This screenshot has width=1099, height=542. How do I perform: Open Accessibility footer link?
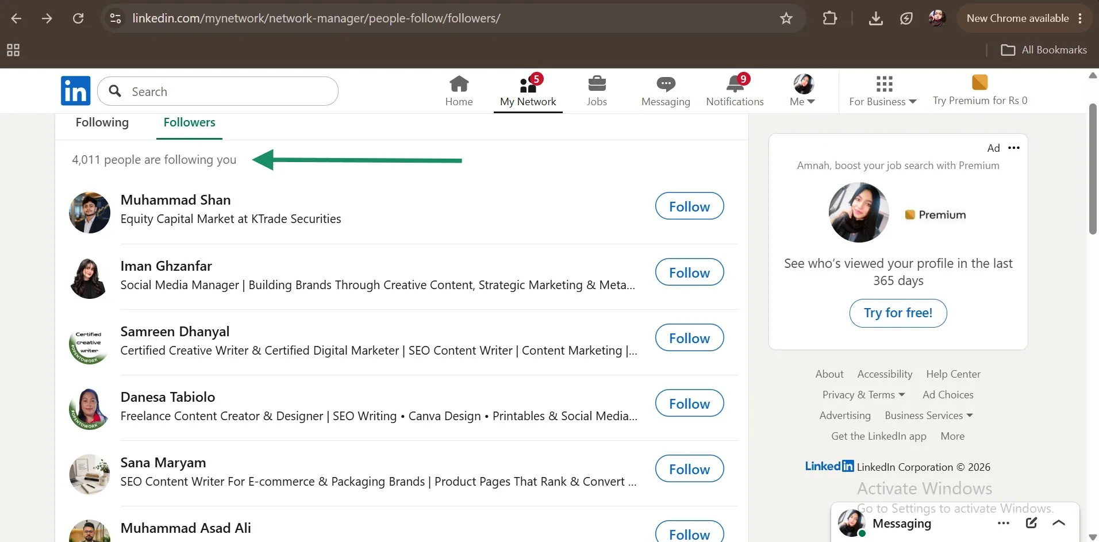pyautogui.click(x=885, y=374)
